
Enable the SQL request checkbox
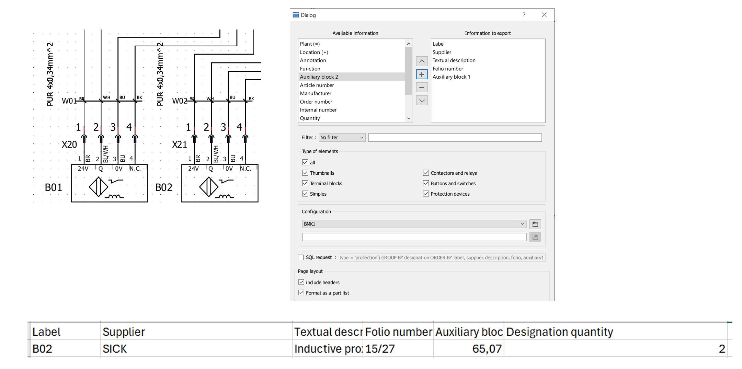pos(301,257)
